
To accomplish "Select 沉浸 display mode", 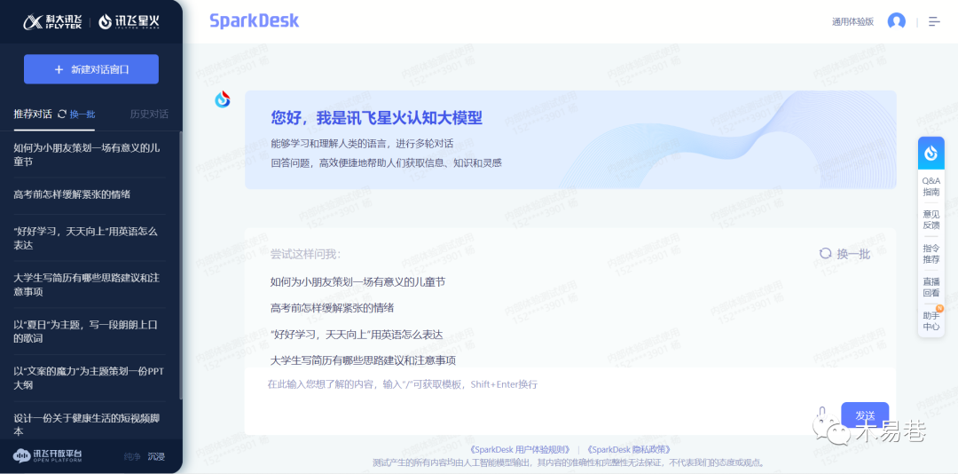I will tap(156, 456).
